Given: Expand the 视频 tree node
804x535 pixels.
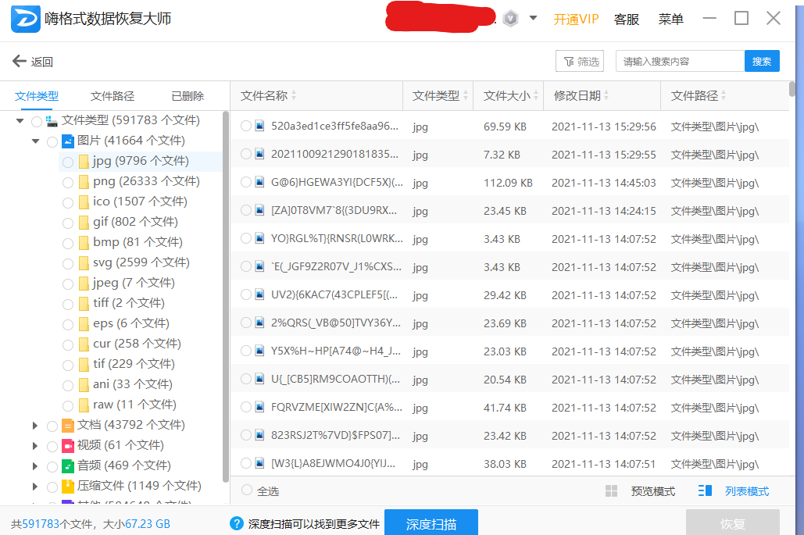Looking at the screenshot, I should coord(35,446).
